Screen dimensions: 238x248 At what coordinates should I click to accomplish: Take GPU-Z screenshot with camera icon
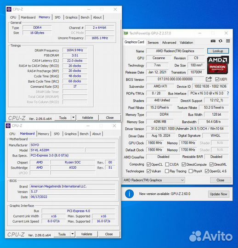(213, 41)
